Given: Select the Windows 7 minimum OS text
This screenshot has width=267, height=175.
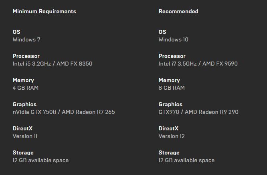Looking at the screenshot, I should coord(26,39).
